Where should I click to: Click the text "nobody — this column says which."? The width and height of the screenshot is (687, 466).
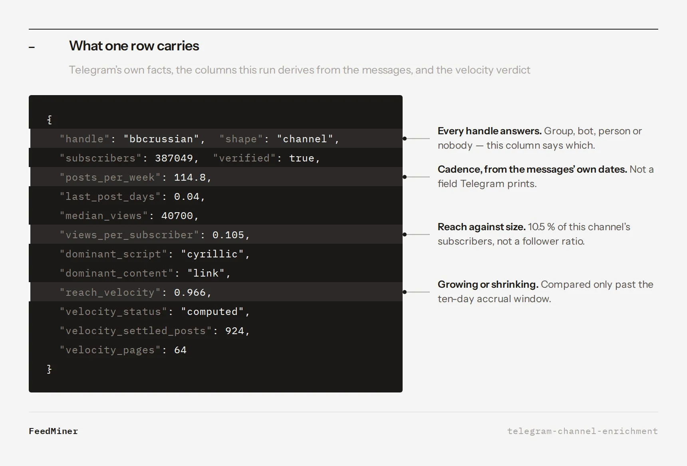point(516,145)
